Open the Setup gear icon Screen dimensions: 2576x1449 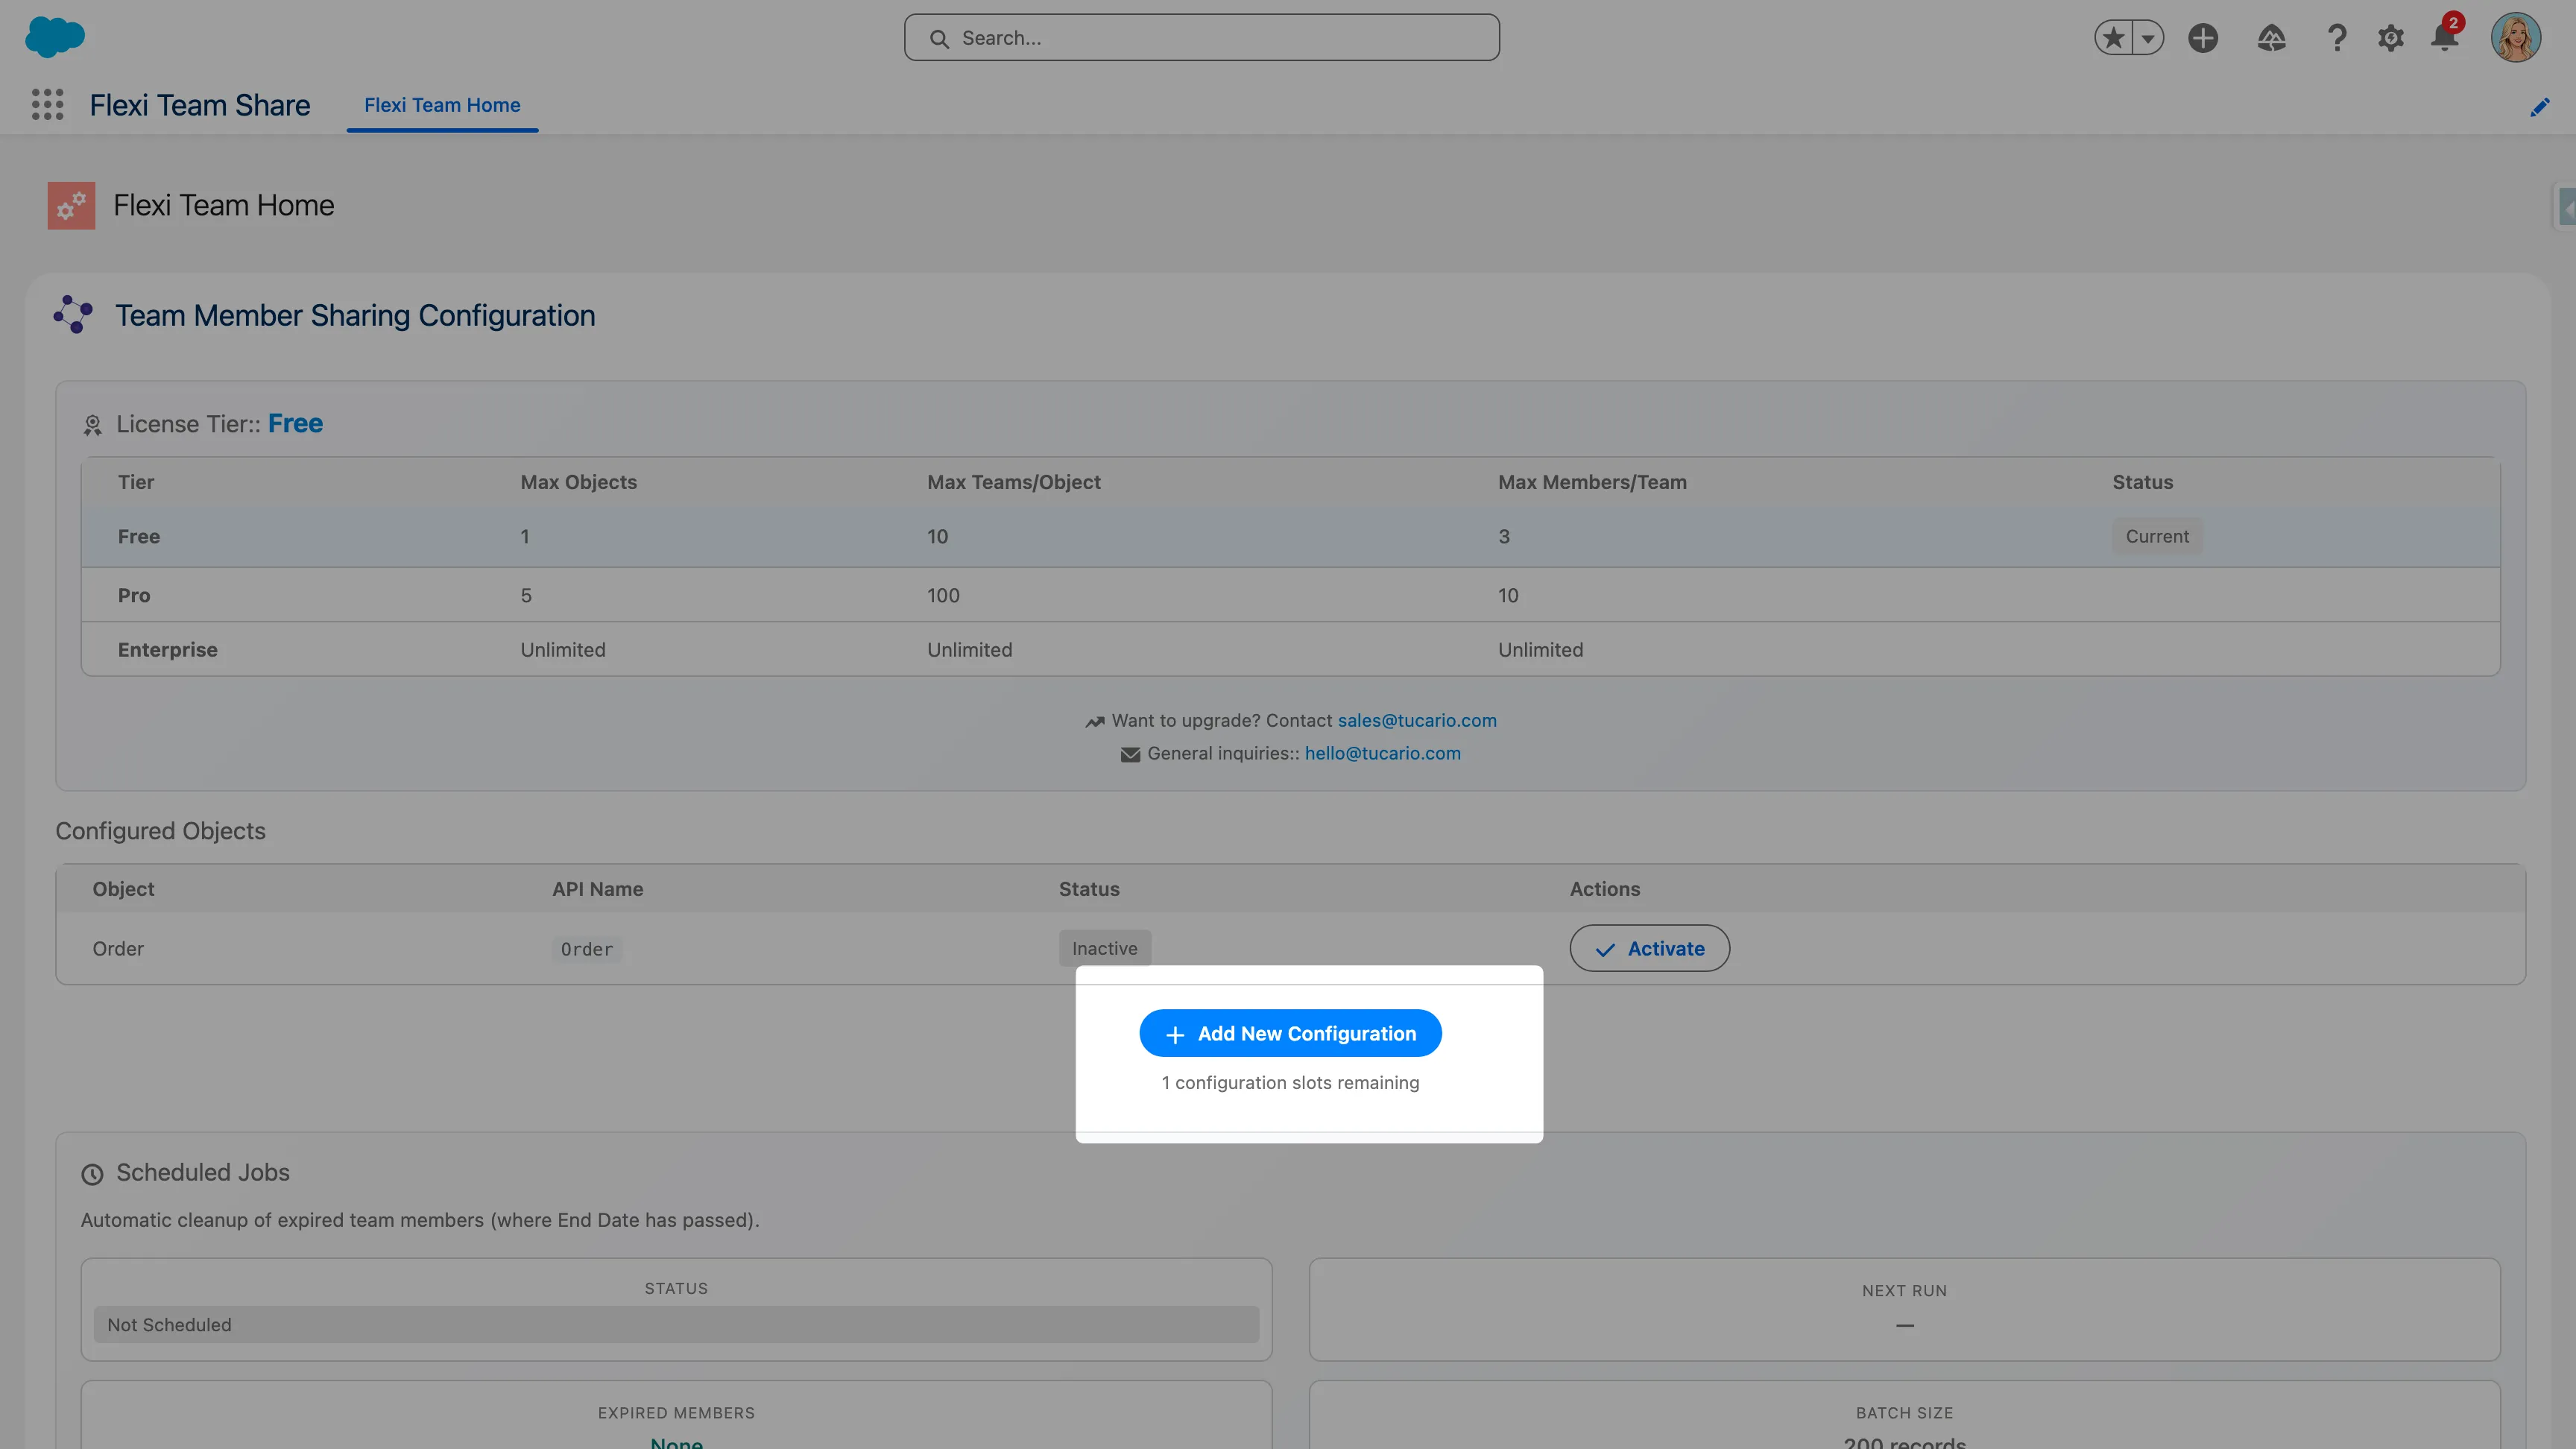[x=2390, y=37]
